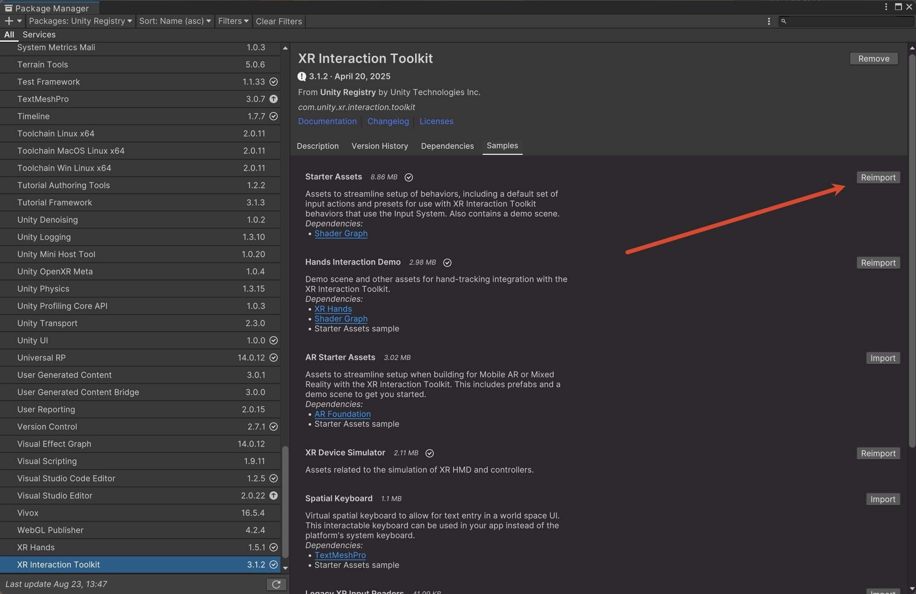
Task: Select the Tutorial Framework package
Action: 140,202
